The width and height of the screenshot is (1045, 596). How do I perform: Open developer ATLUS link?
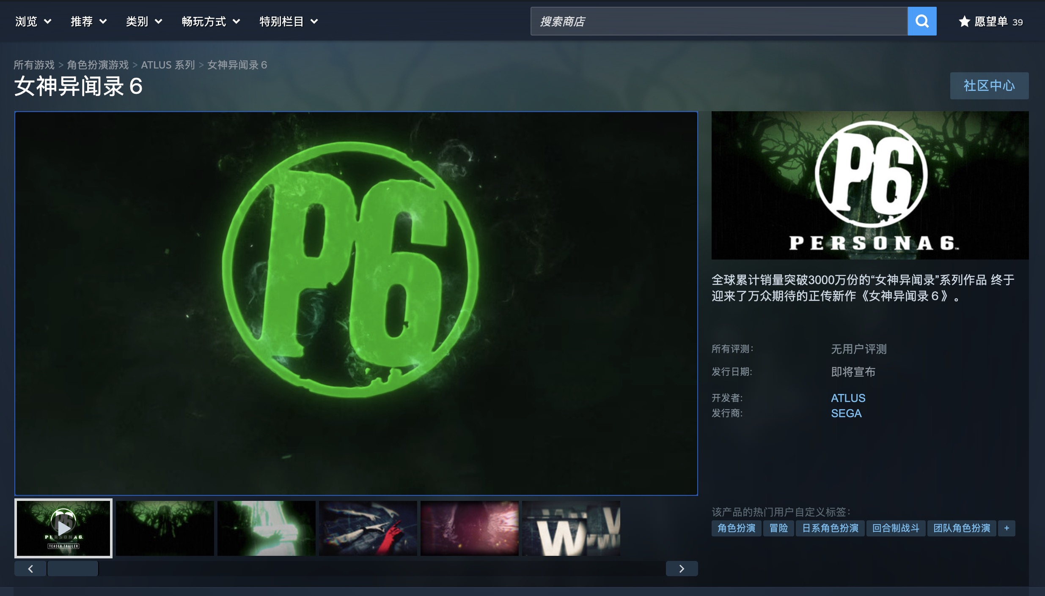pyautogui.click(x=848, y=398)
